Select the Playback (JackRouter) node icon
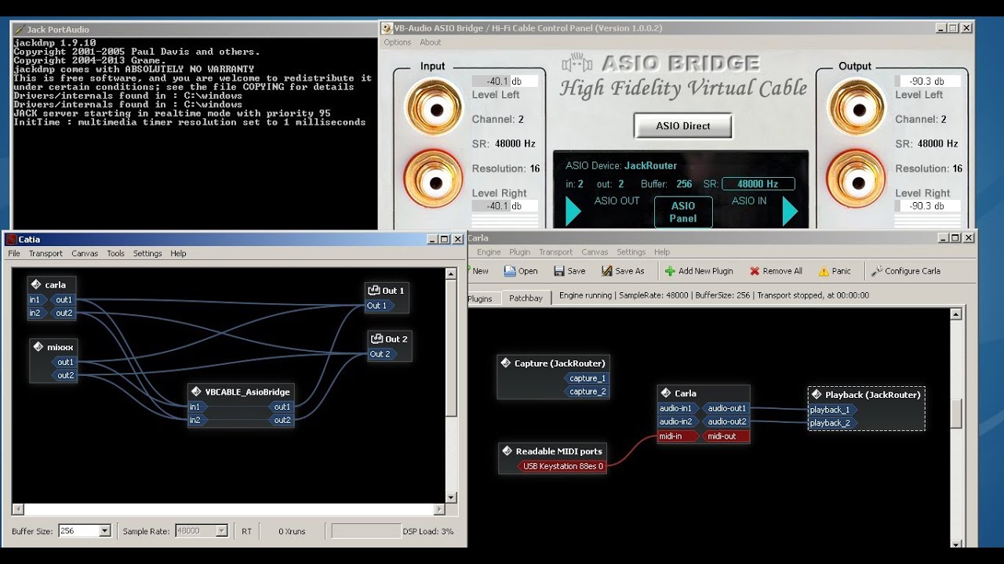The width and height of the screenshot is (1004, 564). click(x=817, y=395)
